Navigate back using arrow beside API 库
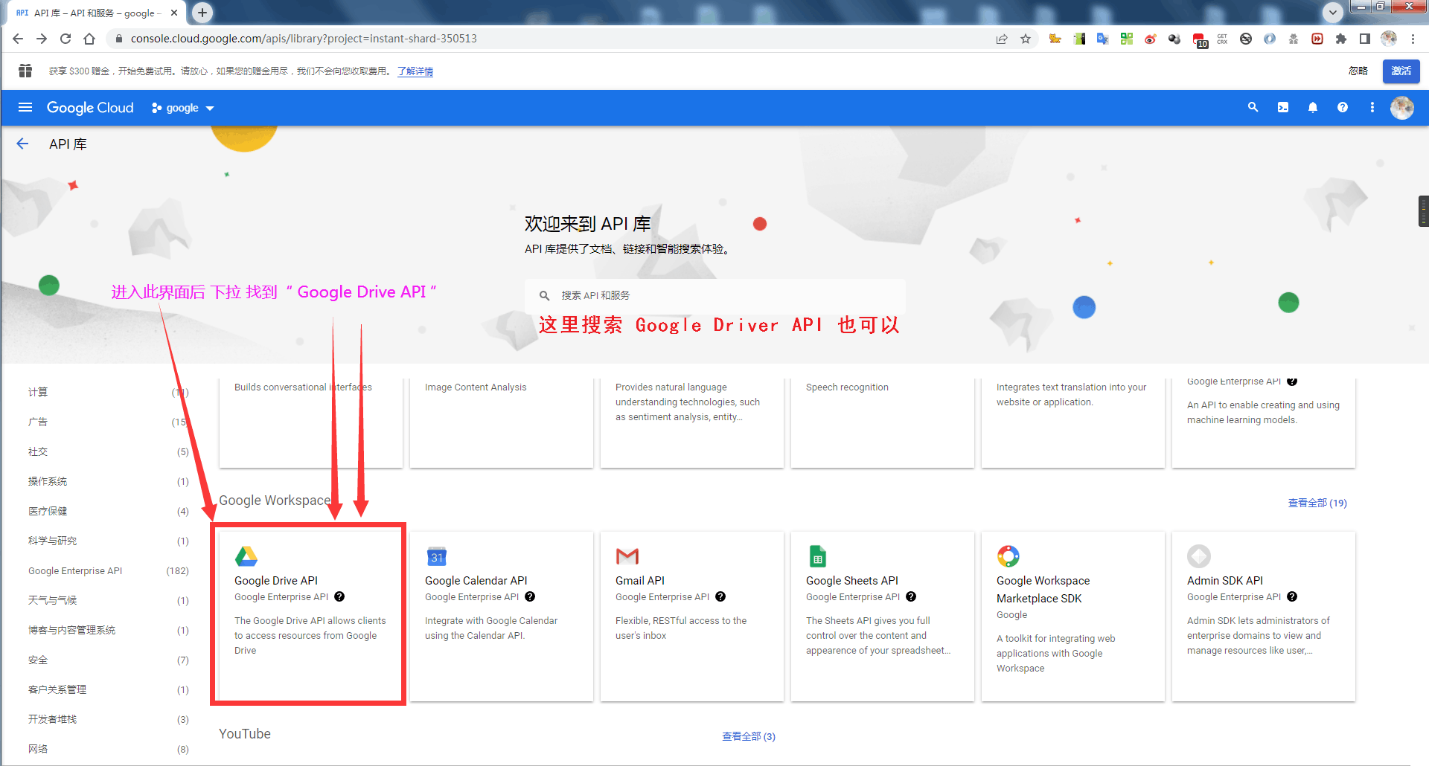 click(22, 144)
